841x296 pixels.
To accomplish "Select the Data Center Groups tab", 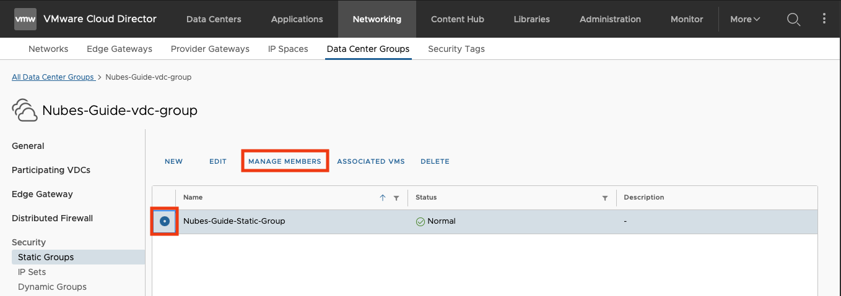I will 368,49.
